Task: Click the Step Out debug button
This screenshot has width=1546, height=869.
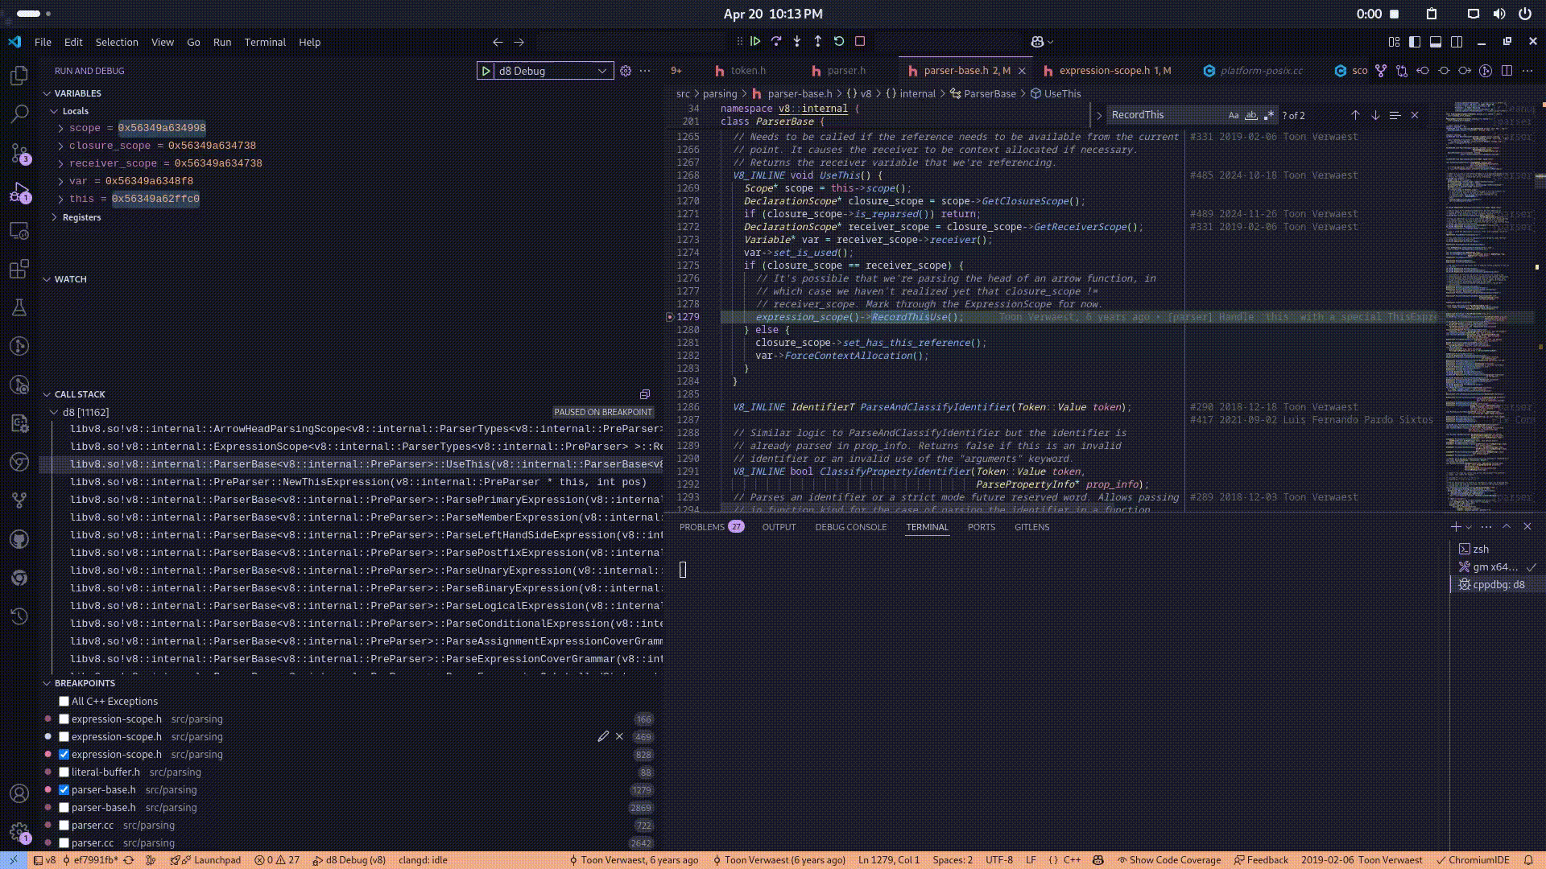Action: (818, 41)
